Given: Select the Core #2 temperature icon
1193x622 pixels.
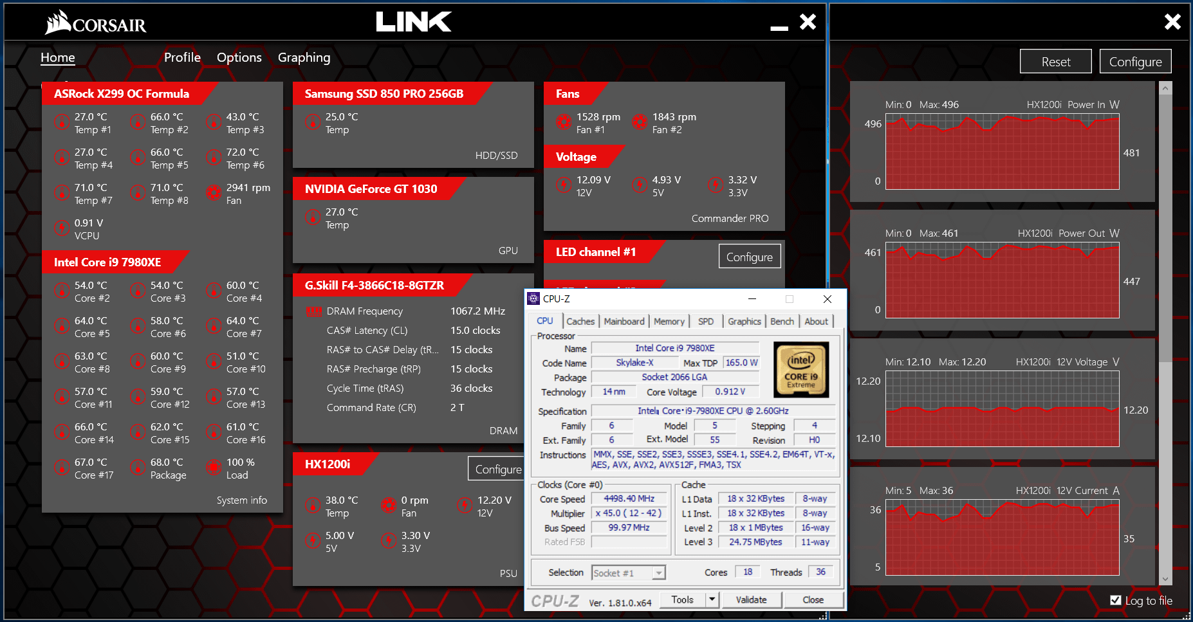Looking at the screenshot, I should tap(61, 290).
